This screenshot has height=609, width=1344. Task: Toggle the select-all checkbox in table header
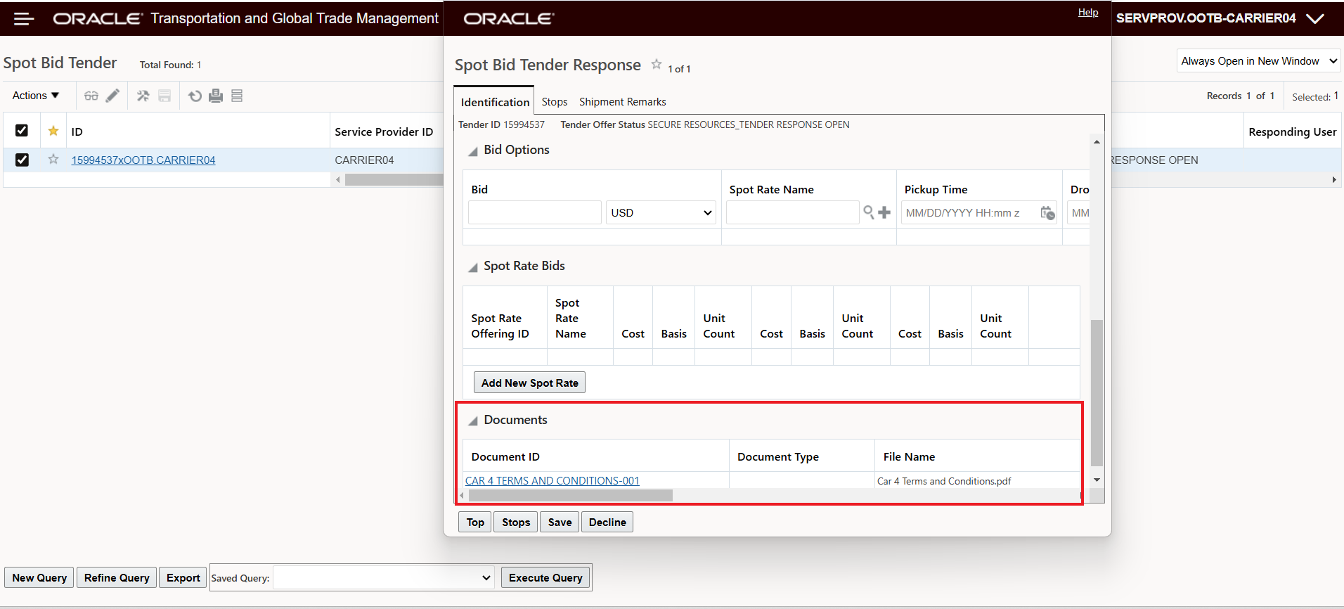[22, 131]
